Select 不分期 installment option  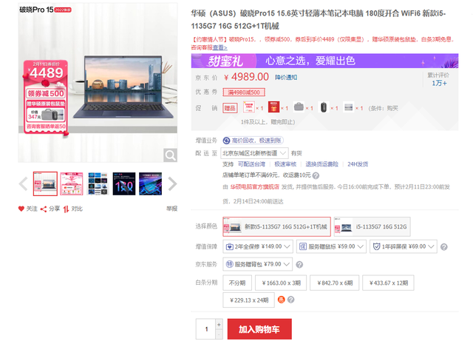click(237, 283)
